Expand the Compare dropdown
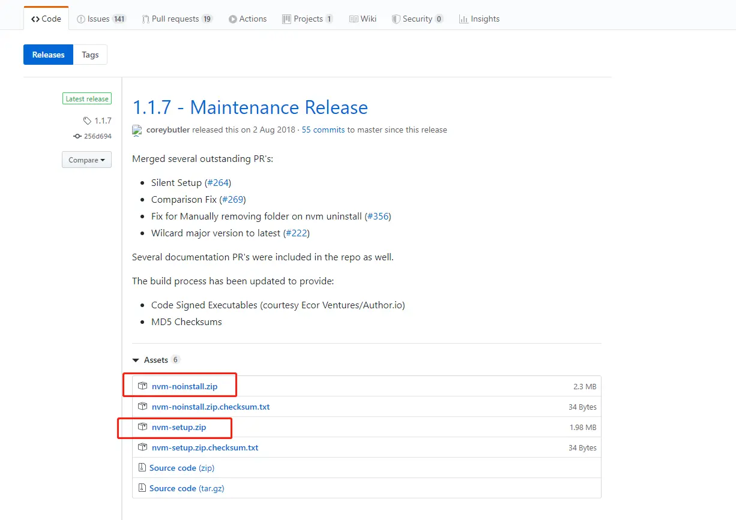 (x=86, y=160)
